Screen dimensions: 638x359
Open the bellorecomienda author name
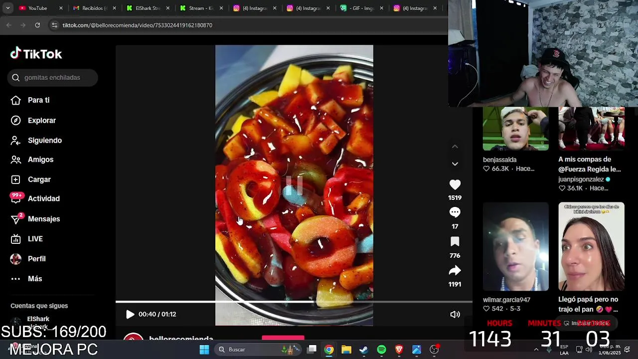[181, 339]
